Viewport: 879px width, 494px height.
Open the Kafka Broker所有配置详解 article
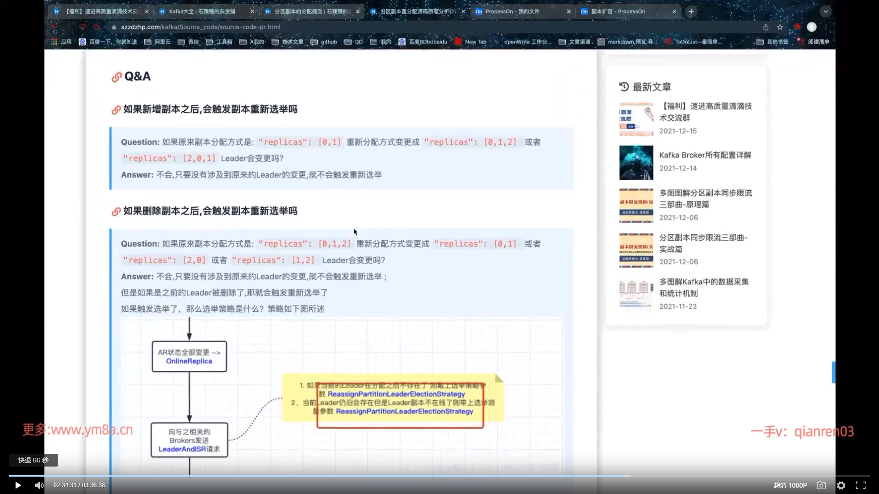pyautogui.click(x=705, y=155)
